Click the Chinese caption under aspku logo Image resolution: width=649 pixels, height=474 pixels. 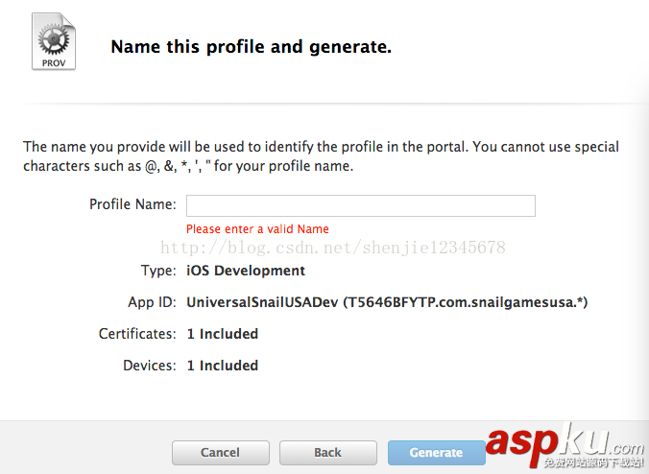click(x=592, y=463)
